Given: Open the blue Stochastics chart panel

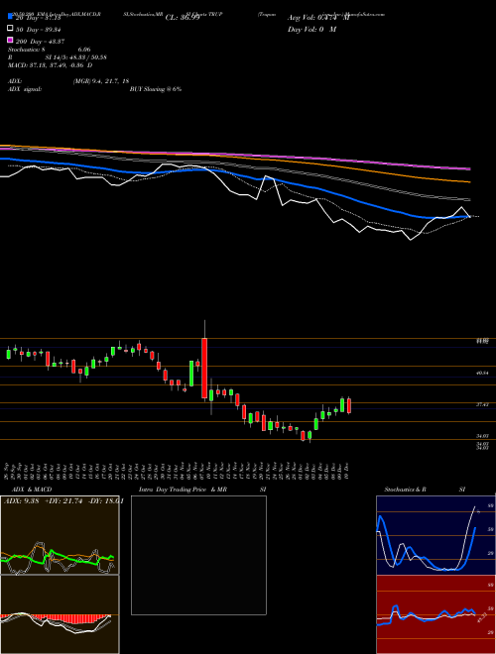Looking at the screenshot, I should pyautogui.click(x=435, y=535).
